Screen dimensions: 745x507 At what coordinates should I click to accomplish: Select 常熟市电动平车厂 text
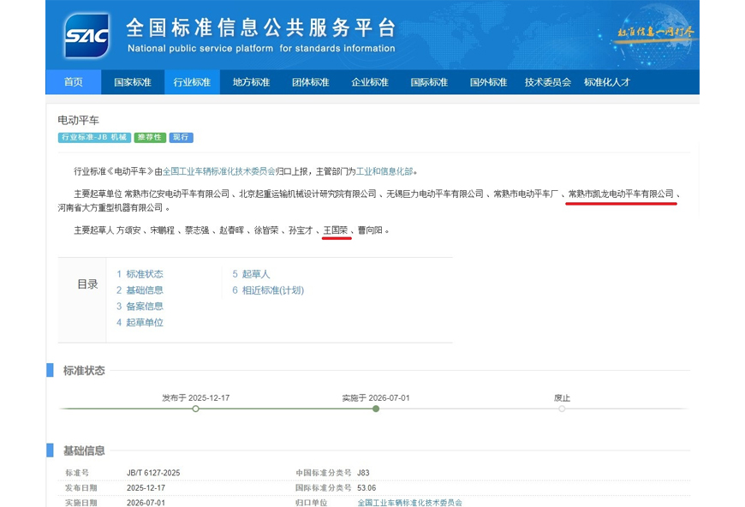526,194
